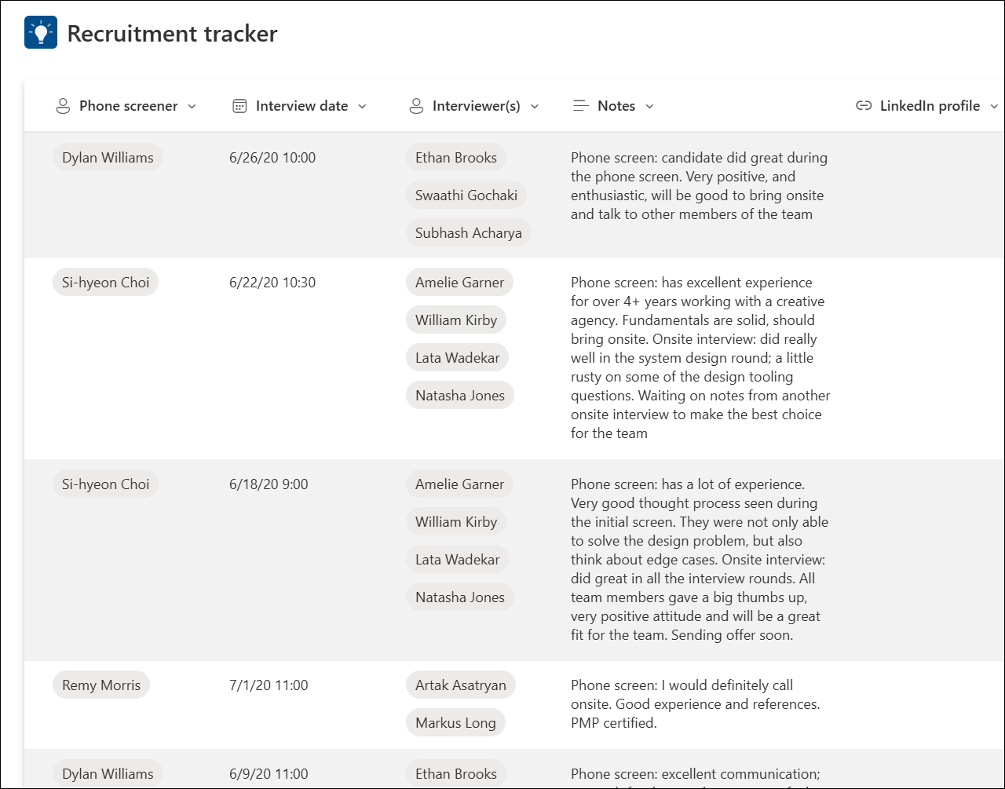Click the Recruitment tracker lightbulb icon
The width and height of the screenshot is (1005, 789).
pos(40,31)
